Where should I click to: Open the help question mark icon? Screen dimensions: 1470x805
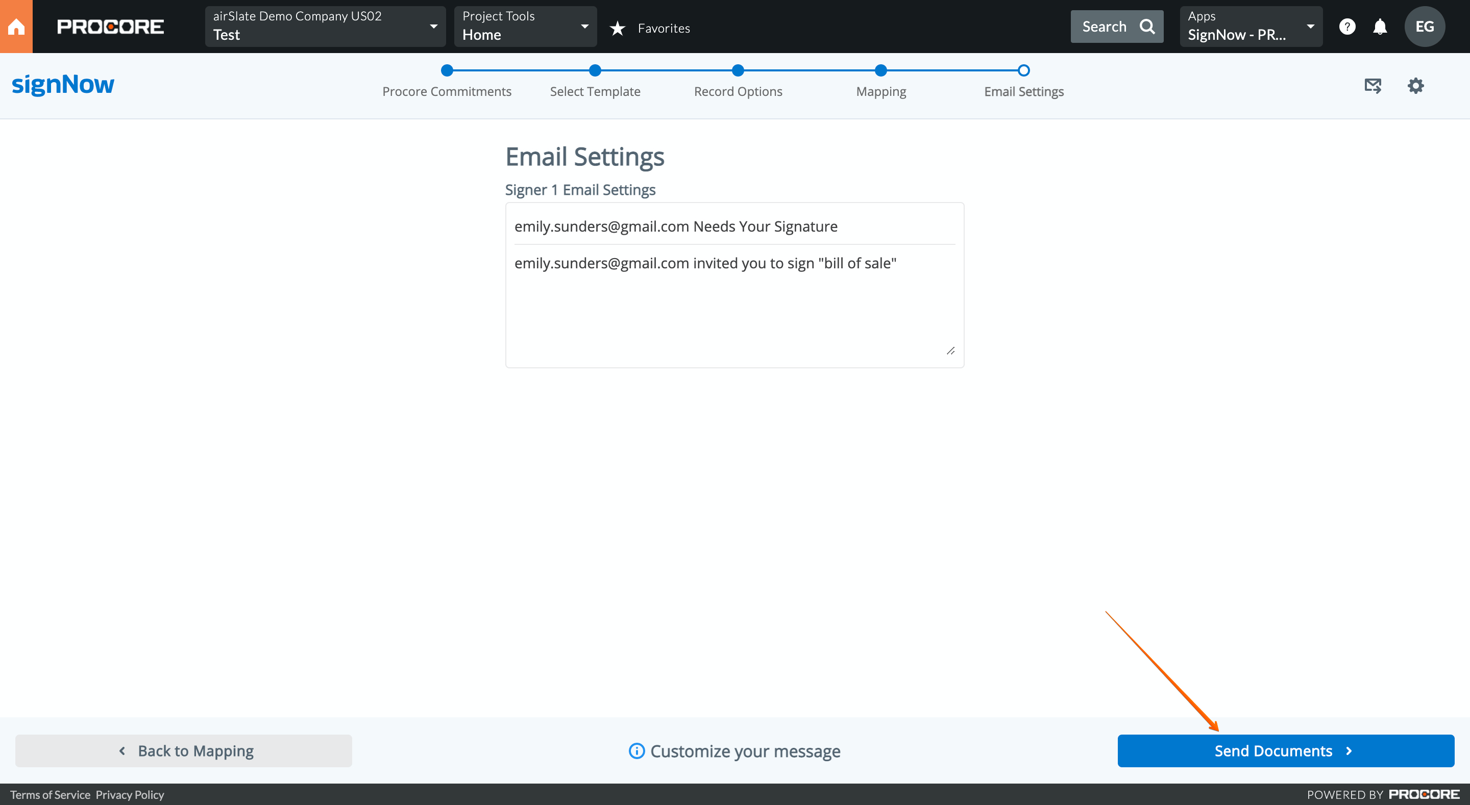coord(1347,26)
